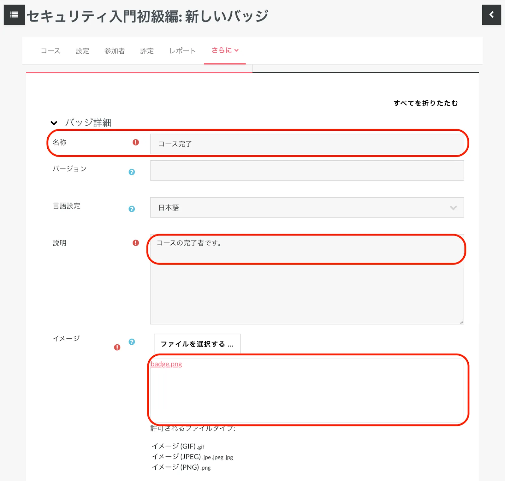Go to the 設定 tab
Screen dimensions: 505x481
82,51
